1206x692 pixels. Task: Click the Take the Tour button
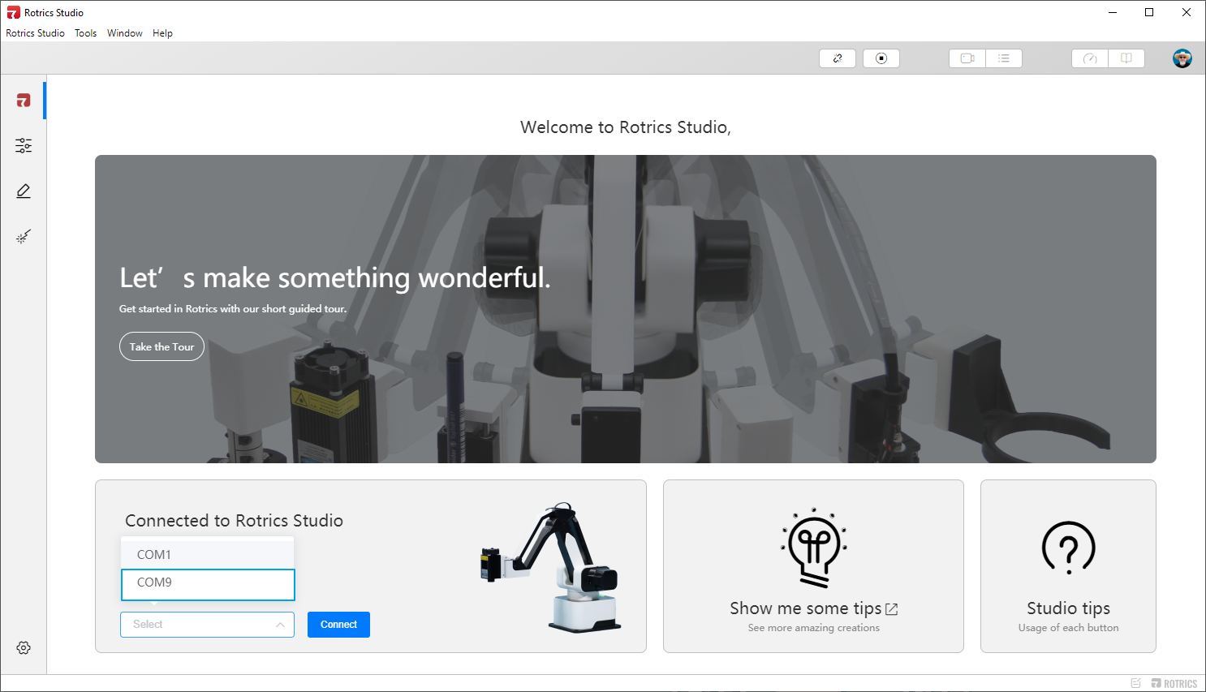162,346
